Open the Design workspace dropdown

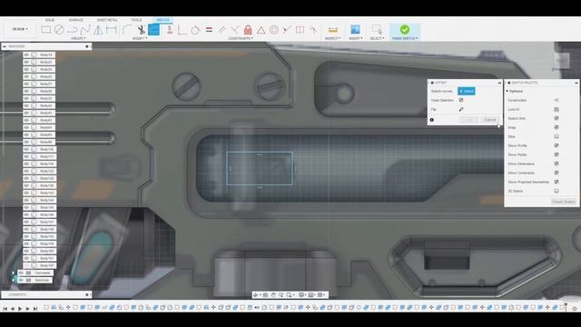[20, 29]
